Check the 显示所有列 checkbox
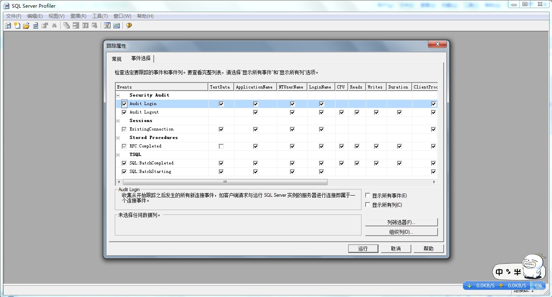The image size is (552, 297). click(368, 204)
